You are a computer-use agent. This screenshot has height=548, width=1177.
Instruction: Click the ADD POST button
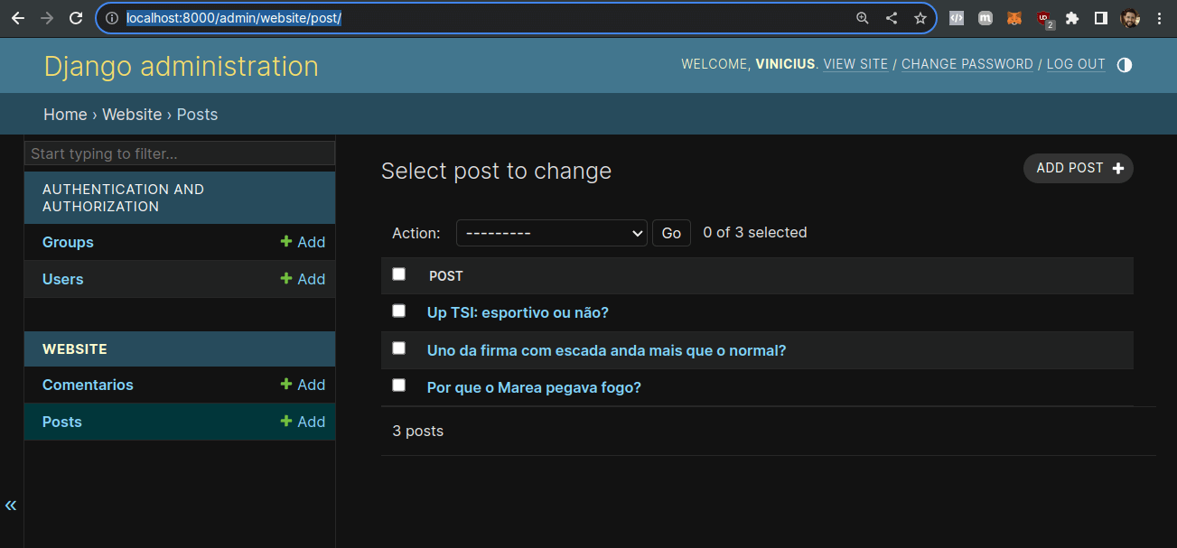pos(1078,168)
